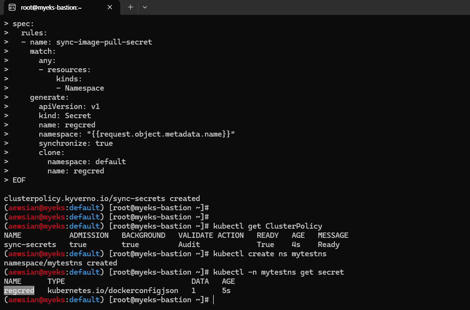The height and width of the screenshot is (310, 470).
Task: Click the Audit value in the table
Action: [x=189, y=245]
